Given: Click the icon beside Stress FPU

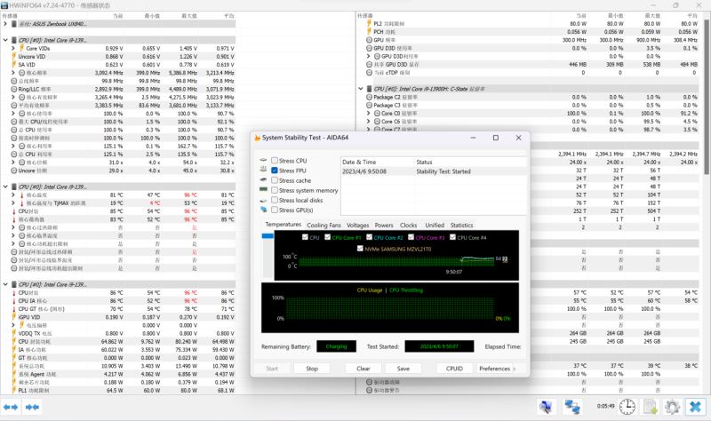Looking at the screenshot, I should click(263, 170).
